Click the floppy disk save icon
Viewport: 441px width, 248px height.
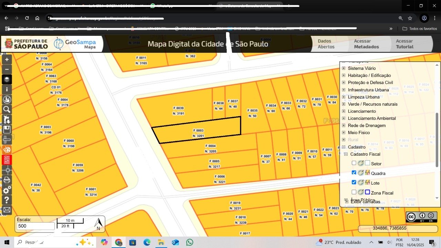click(x=7, y=130)
